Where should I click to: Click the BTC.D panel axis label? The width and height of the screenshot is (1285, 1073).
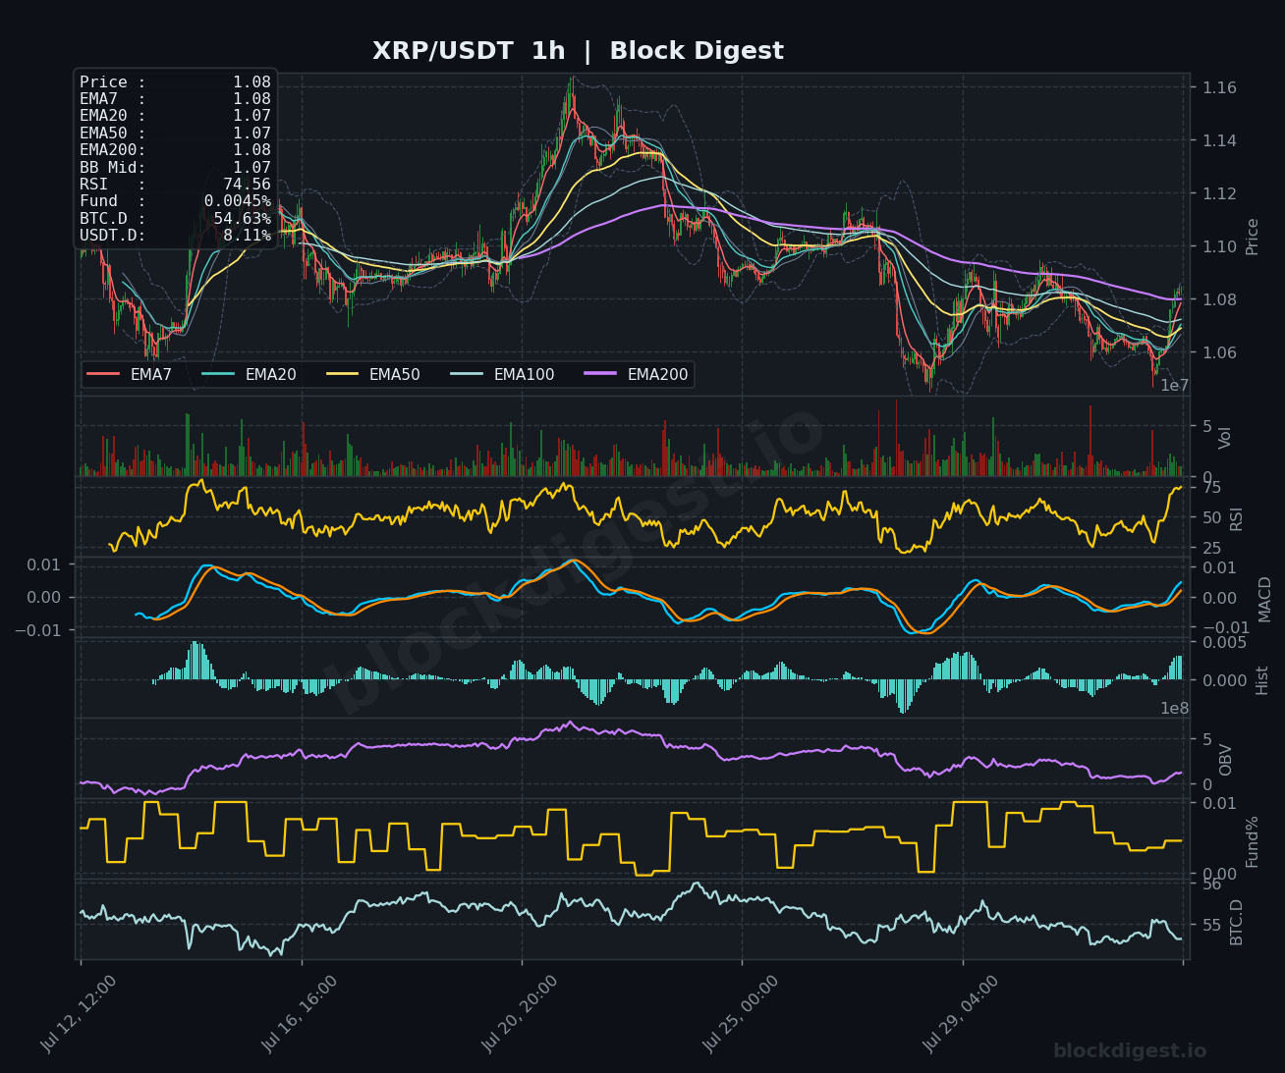1236,922
